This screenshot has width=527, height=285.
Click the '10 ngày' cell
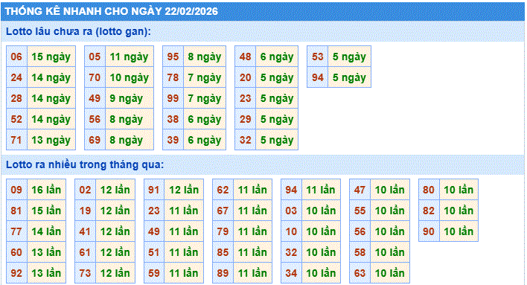point(130,77)
